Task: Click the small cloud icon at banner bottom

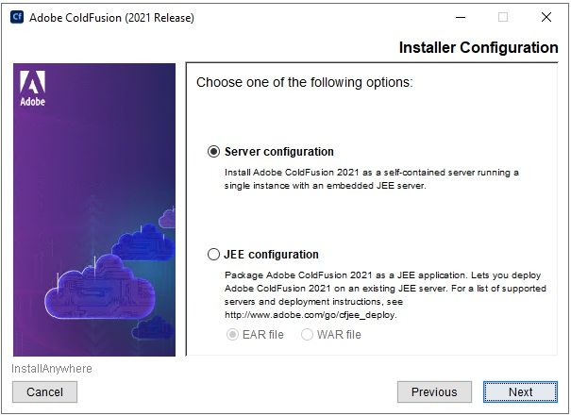Action: (152, 327)
